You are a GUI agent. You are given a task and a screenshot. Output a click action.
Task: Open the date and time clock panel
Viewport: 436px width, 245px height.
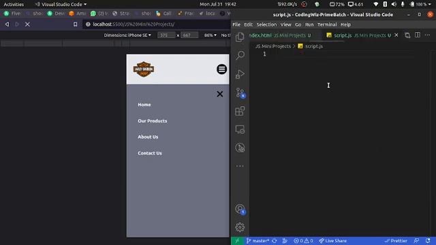[218, 5]
